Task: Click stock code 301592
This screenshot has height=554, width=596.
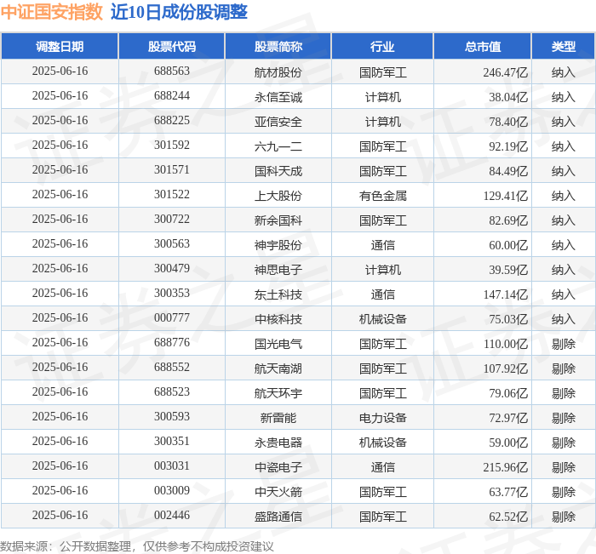Action: pyautogui.click(x=172, y=146)
